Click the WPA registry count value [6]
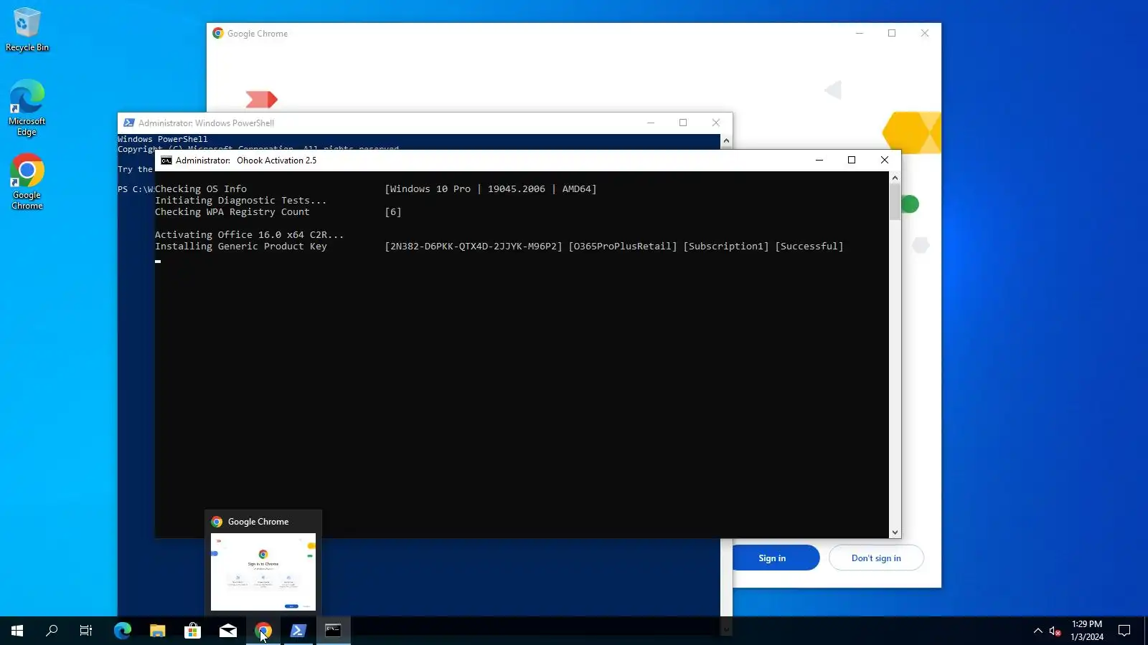This screenshot has width=1148, height=645. tap(393, 212)
